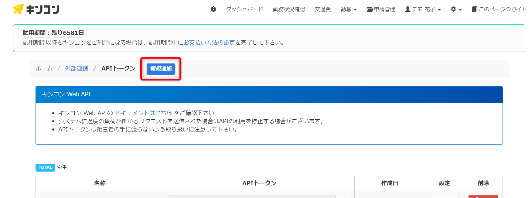Open 申請管理 with folder icon

coord(381,9)
